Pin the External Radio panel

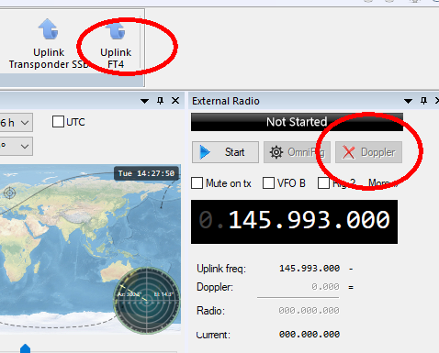tap(423, 101)
